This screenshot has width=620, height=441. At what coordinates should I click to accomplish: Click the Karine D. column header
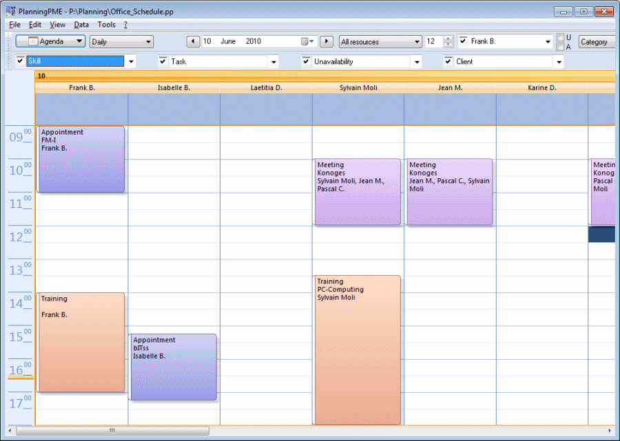(x=542, y=87)
